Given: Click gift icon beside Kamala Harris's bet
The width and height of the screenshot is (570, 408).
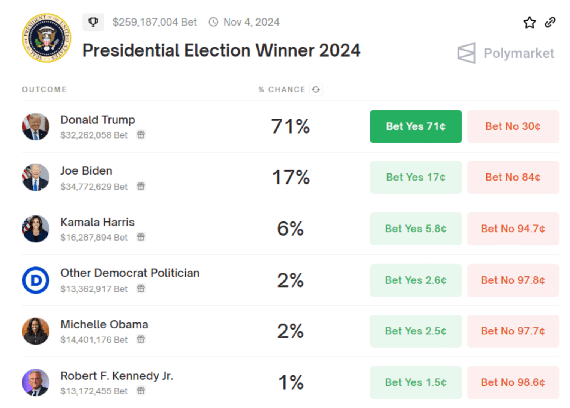Looking at the screenshot, I should [x=141, y=237].
